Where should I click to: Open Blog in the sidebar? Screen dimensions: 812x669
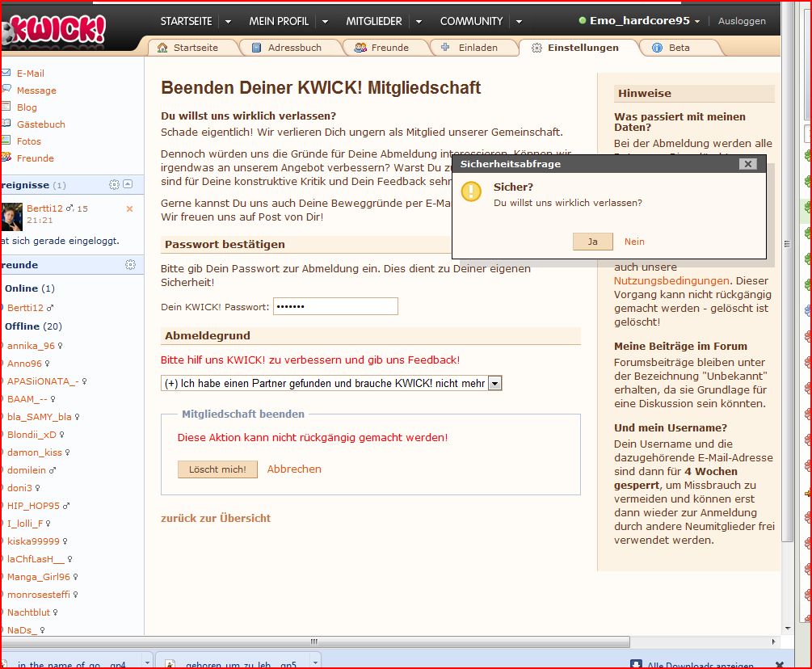[27, 107]
